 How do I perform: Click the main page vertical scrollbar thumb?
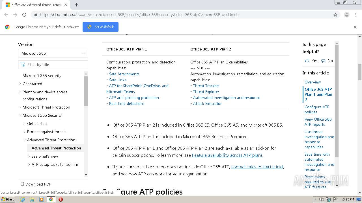click(x=360, y=72)
